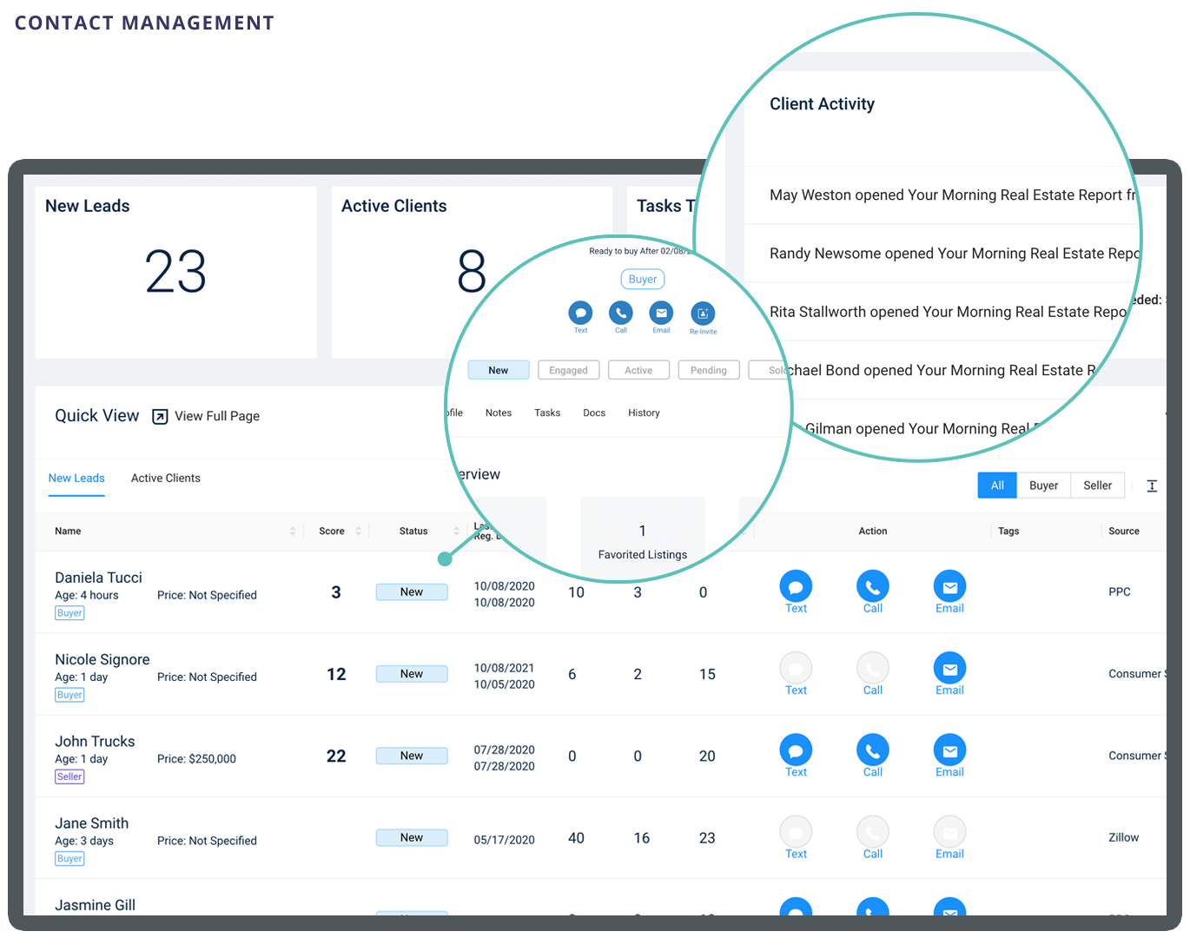Email Nicole Signore via the envelope icon
The width and height of the screenshot is (1190, 938).
tap(949, 669)
